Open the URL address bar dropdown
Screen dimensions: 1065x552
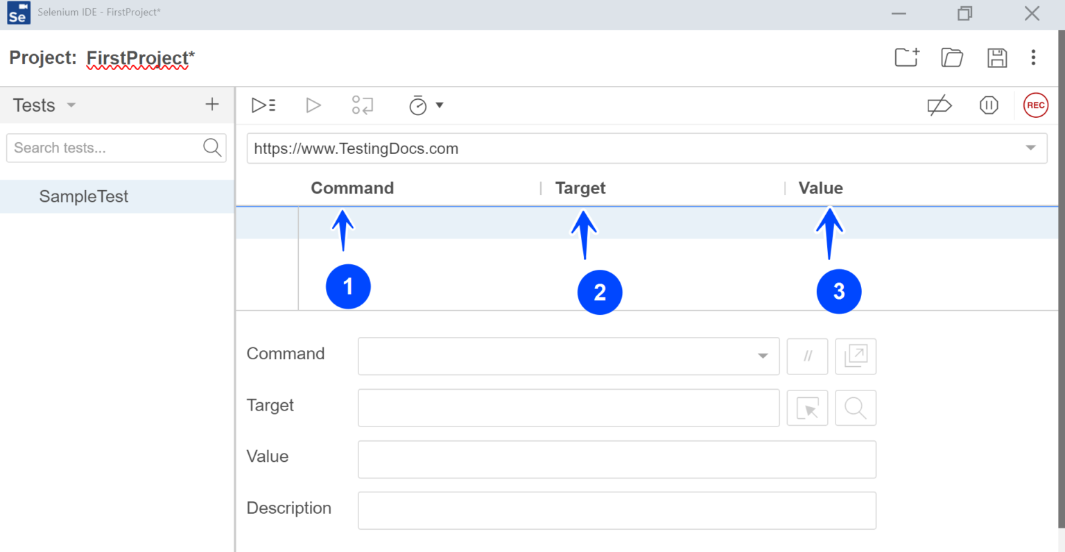(1031, 148)
